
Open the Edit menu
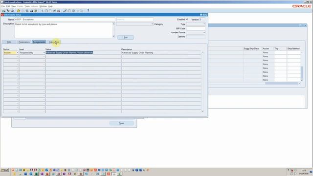click(x=8, y=6)
